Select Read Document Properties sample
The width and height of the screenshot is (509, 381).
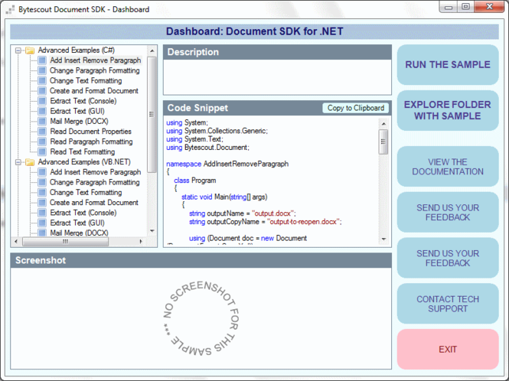click(90, 132)
